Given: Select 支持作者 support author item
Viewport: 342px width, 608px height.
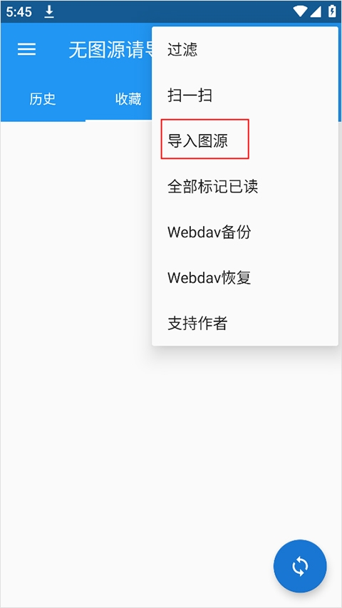Looking at the screenshot, I should 245,323.
